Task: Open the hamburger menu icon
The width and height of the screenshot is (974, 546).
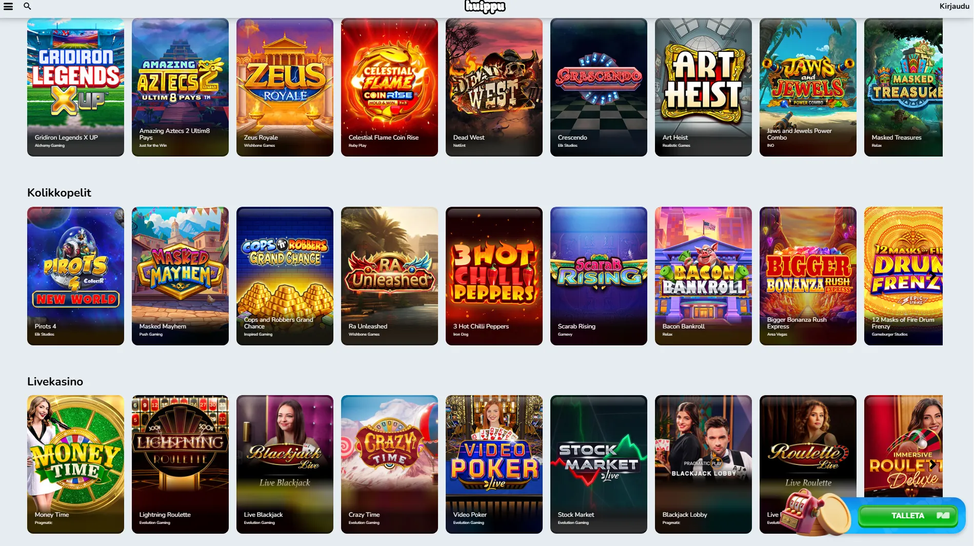Action: [x=8, y=6]
